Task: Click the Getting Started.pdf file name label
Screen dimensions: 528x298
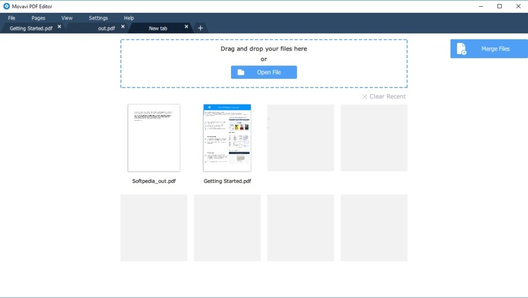Action: [x=227, y=181]
